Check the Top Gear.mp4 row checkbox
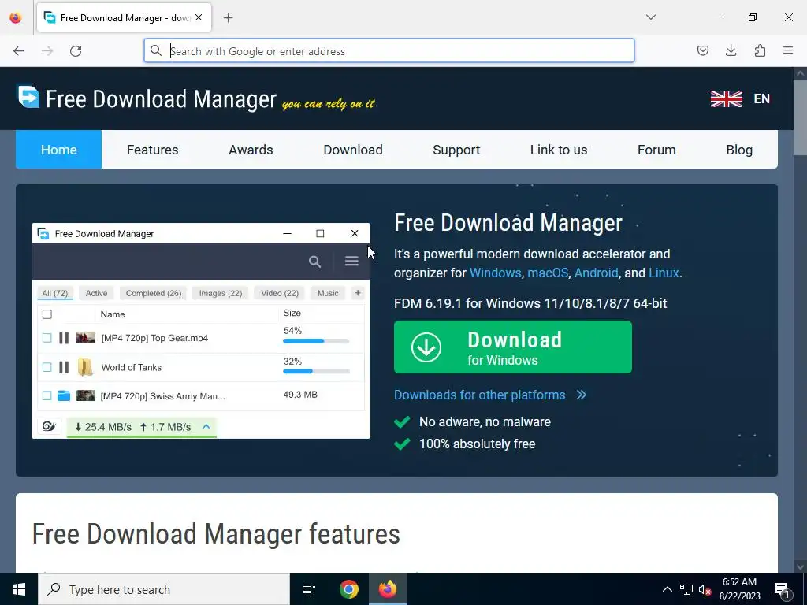Viewport: 807px width, 605px height. 46,338
